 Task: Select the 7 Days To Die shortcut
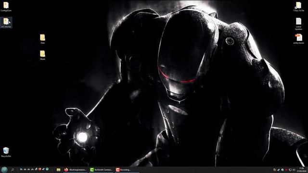pyautogui.click(x=298, y=7)
